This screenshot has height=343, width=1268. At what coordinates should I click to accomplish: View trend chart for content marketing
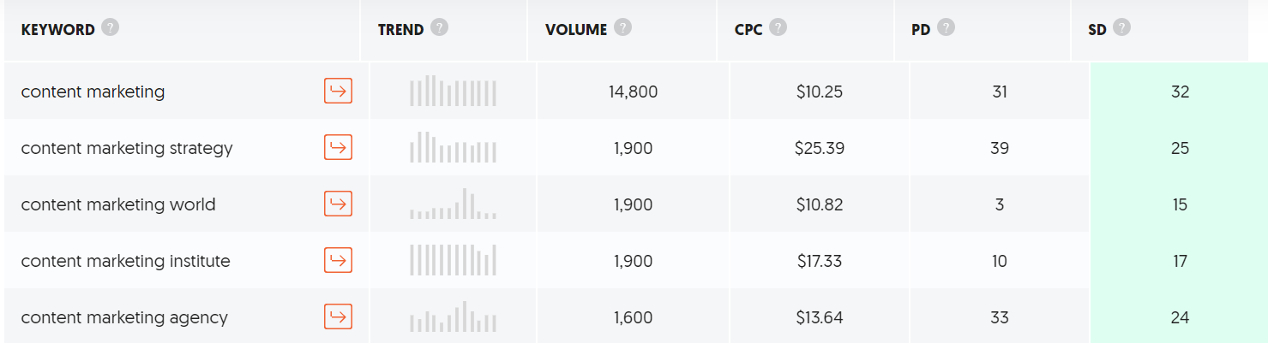(453, 92)
